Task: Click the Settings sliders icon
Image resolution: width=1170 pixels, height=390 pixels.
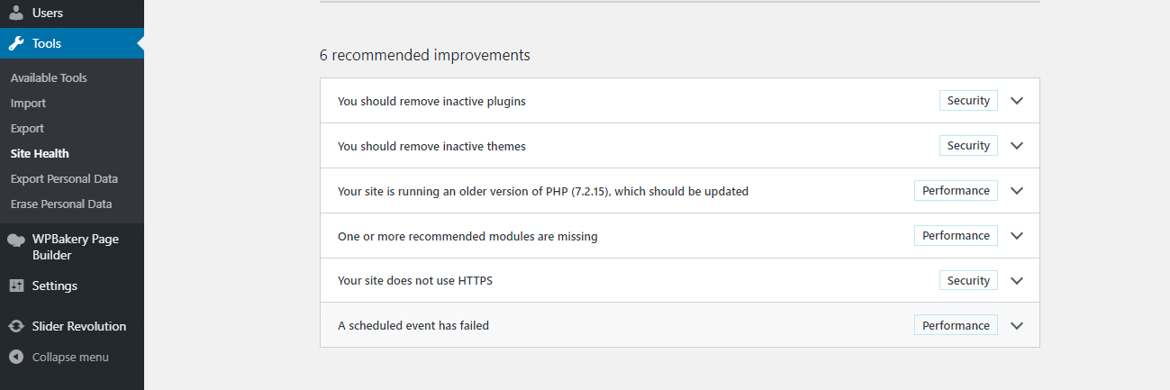Action: pos(16,286)
